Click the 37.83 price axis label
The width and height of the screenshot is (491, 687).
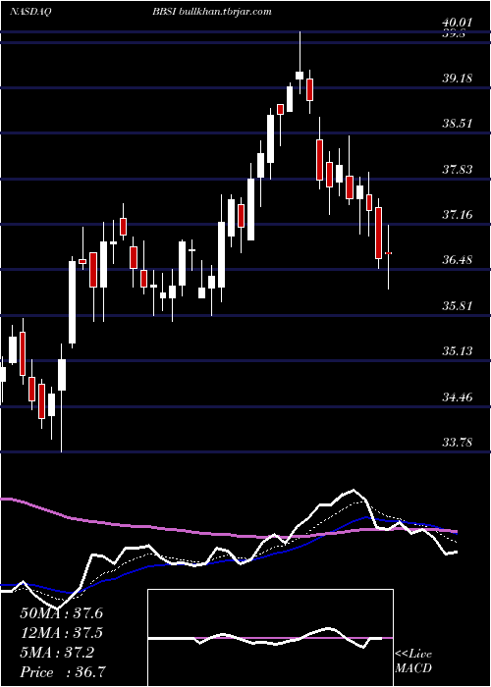click(458, 169)
